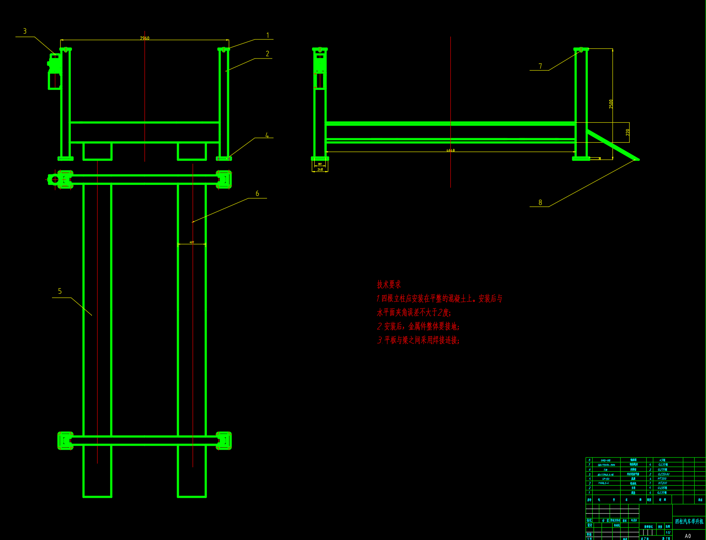
Task: Select technical requirement line 3 about welding
Action: click(x=418, y=340)
